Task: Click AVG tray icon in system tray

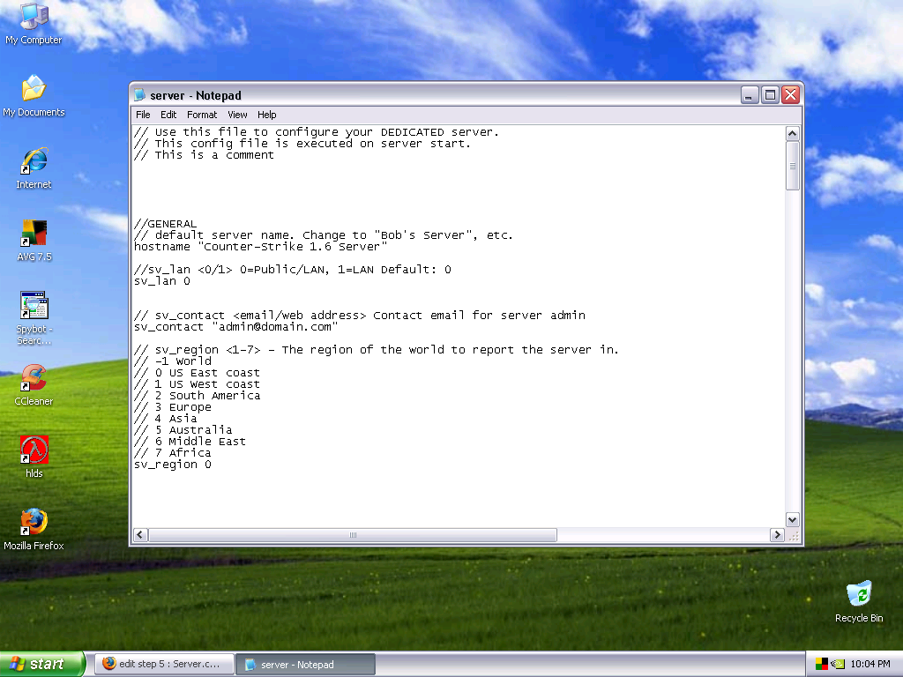Action: (x=821, y=664)
